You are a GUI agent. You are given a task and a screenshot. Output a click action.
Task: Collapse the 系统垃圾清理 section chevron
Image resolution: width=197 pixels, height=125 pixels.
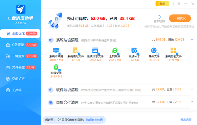[x=192, y=39]
